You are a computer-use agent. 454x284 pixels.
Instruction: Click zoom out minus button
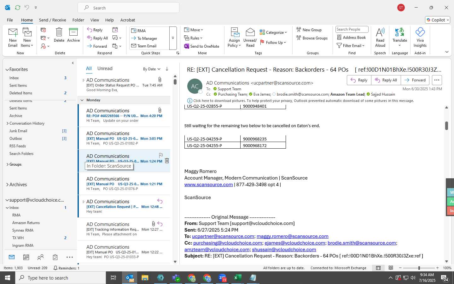click(400, 268)
